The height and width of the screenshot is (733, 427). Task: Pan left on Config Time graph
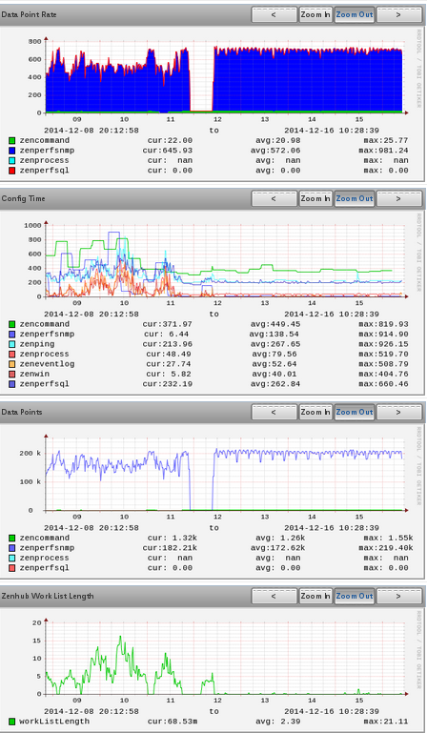point(274,198)
